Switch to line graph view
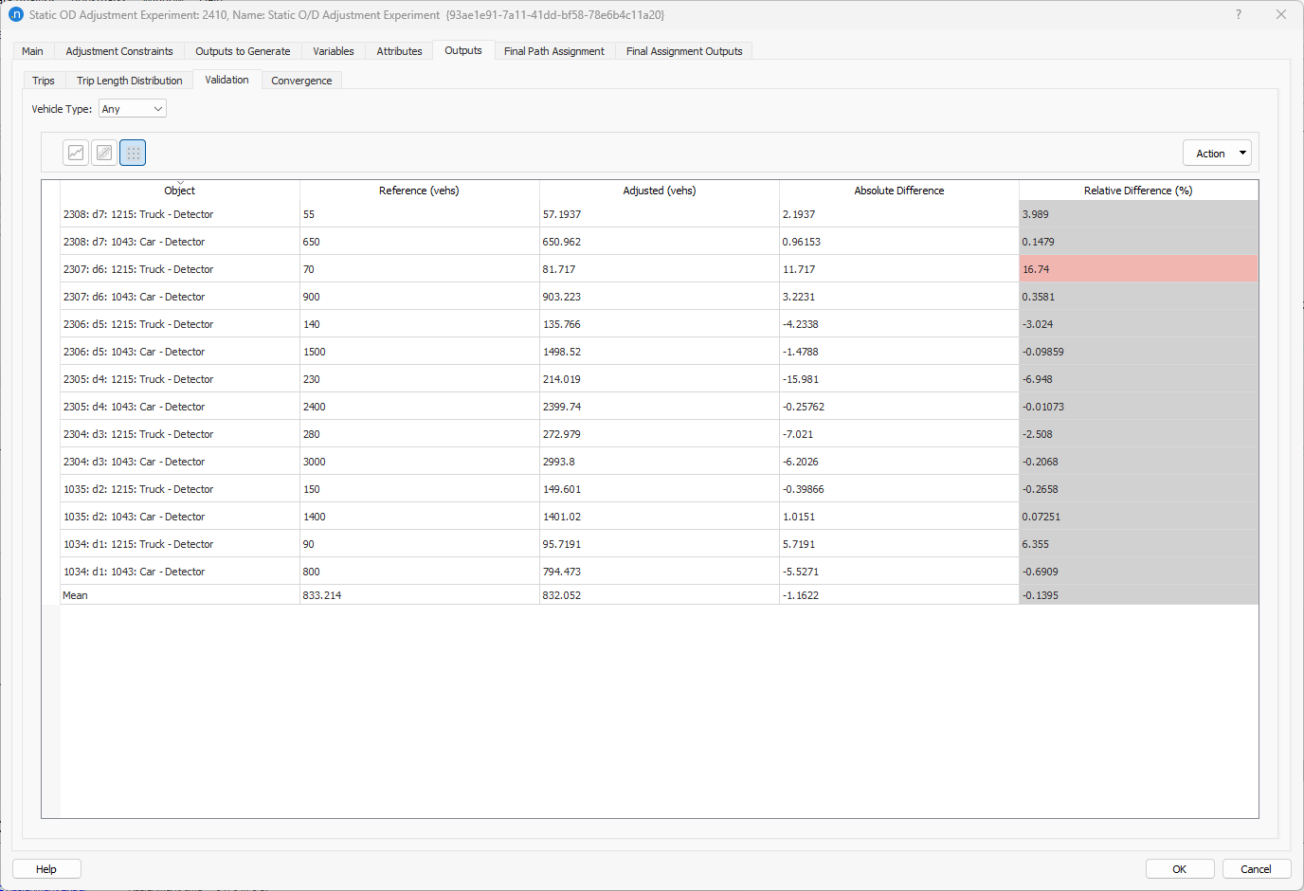Viewport: 1304px width, 891px height. point(76,153)
